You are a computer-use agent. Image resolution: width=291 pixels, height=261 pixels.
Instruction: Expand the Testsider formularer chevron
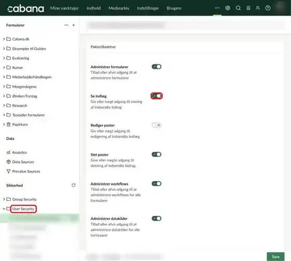(x=4, y=115)
